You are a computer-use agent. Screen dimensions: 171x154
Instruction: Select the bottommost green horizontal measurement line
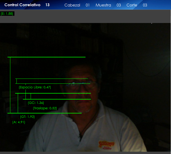tap(44, 113)
